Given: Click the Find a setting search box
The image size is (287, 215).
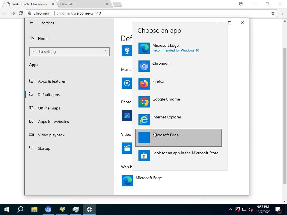Looking at the screenshot, I should click(x=70, y=52).
